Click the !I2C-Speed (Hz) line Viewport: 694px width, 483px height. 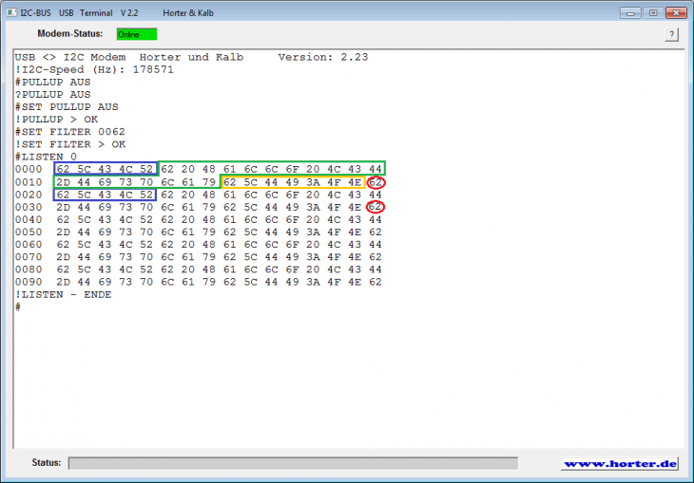click(x=94, y=69)
